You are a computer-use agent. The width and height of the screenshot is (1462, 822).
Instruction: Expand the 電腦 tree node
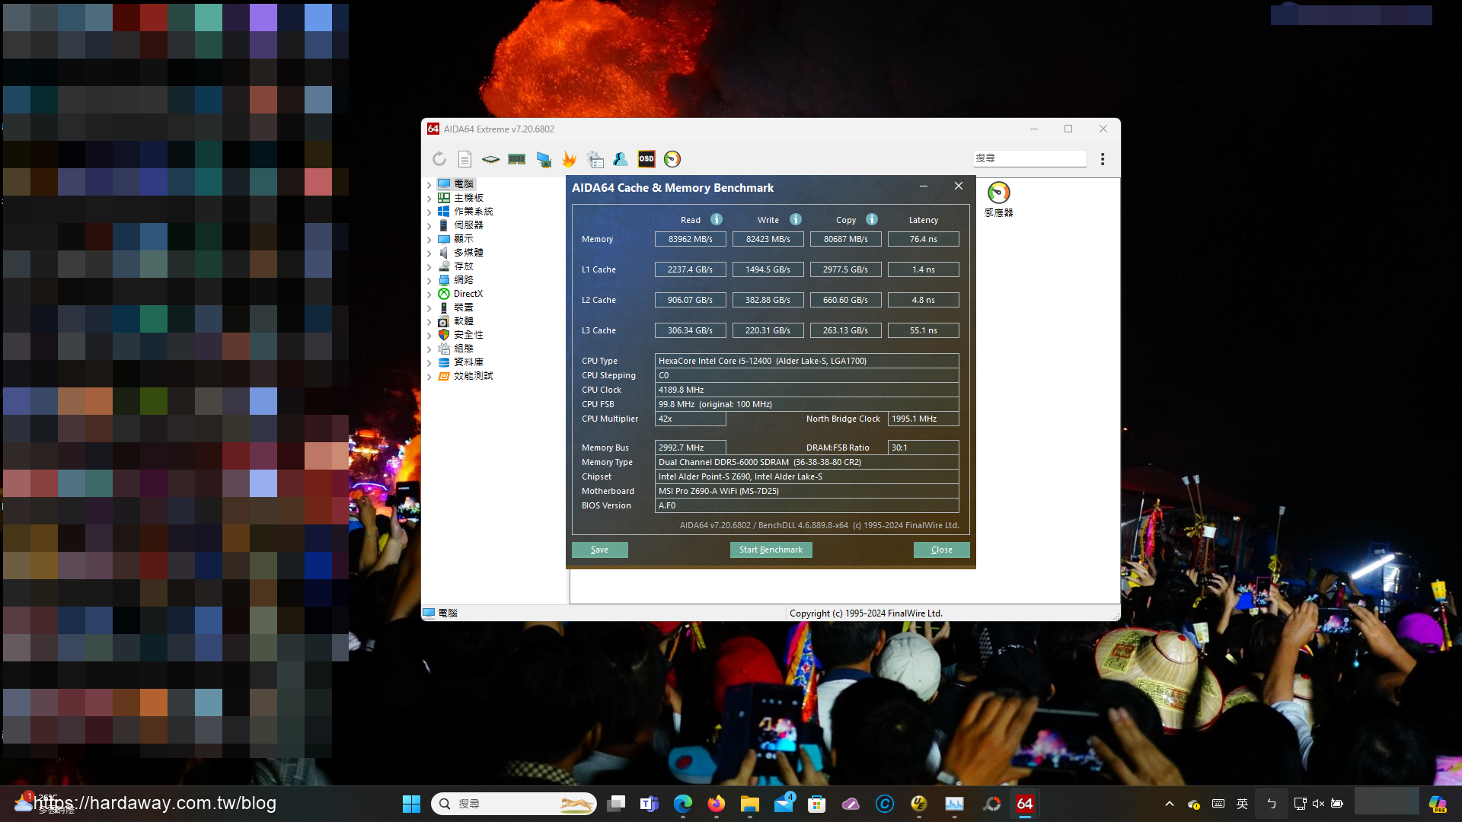[429, 184]
